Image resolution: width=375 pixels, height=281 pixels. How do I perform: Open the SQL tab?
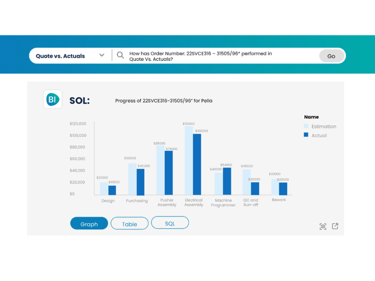[170, 223]
